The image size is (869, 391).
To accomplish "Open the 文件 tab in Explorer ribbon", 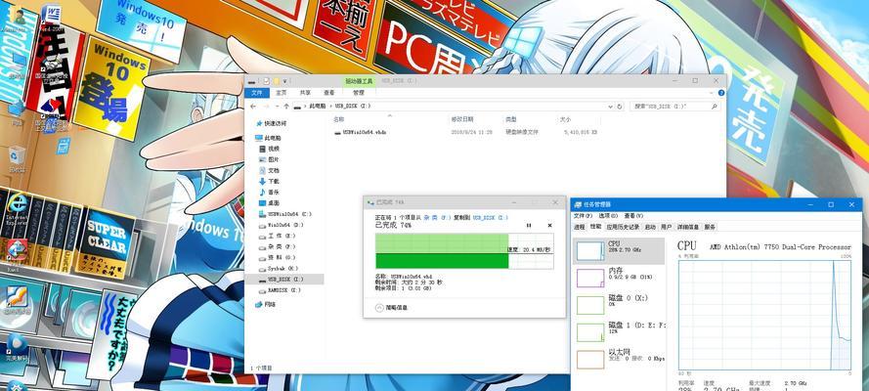I will pyautogui.click(x=257, y=93).
